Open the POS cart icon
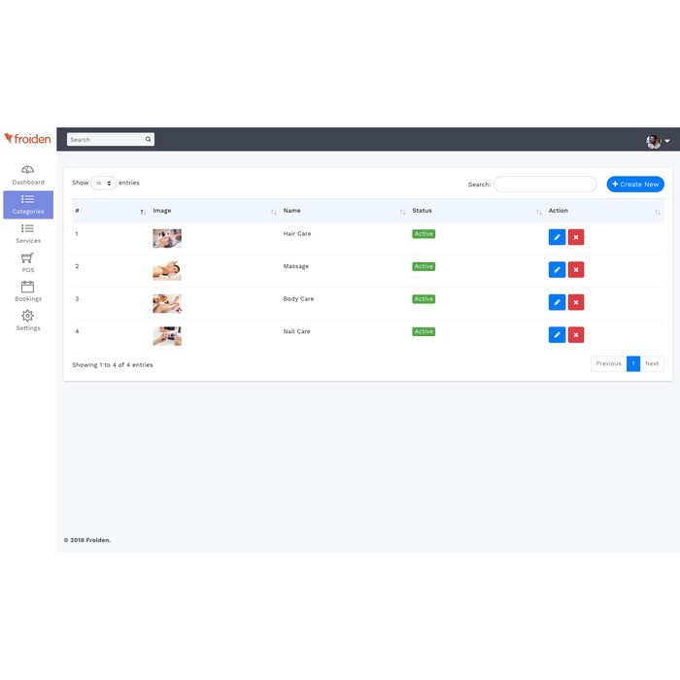680x680 pixels. pos(27,258)
